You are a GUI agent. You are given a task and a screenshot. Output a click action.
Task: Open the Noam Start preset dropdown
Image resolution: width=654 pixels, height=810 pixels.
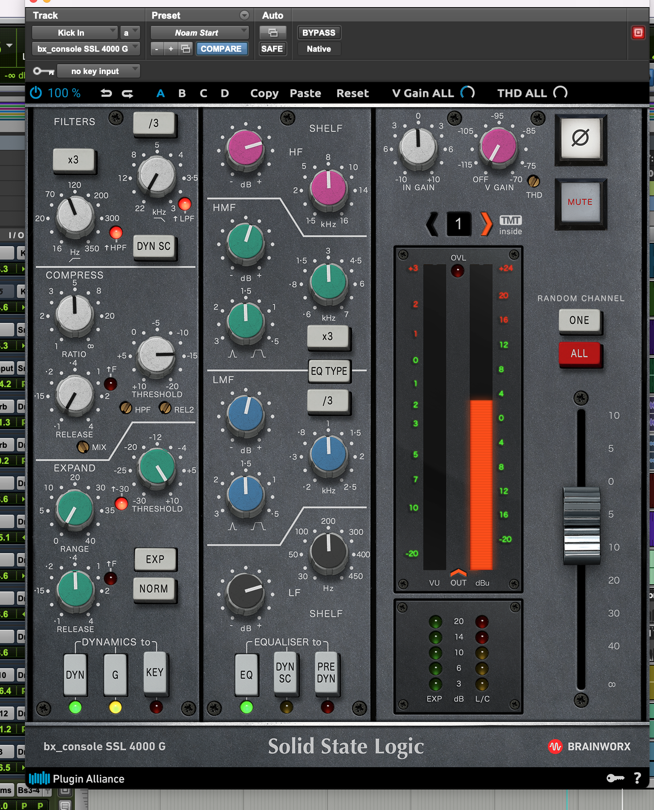[x=199, y=33]
